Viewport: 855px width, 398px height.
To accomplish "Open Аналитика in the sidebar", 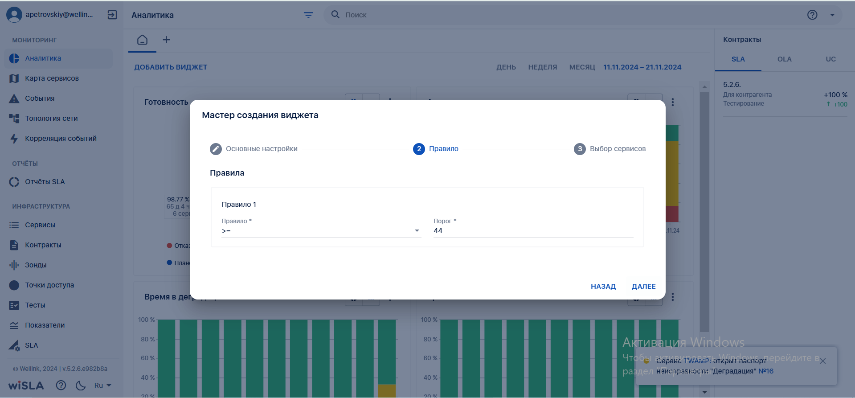I will point(58,58).
